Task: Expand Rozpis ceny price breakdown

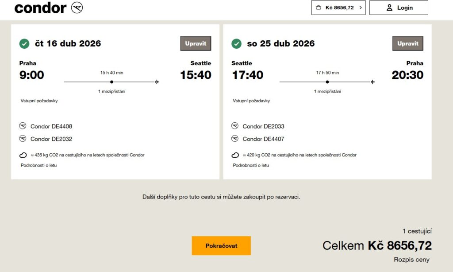Action: (411, 260)
